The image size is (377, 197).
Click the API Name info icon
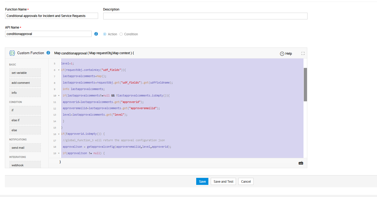(96, 34)
